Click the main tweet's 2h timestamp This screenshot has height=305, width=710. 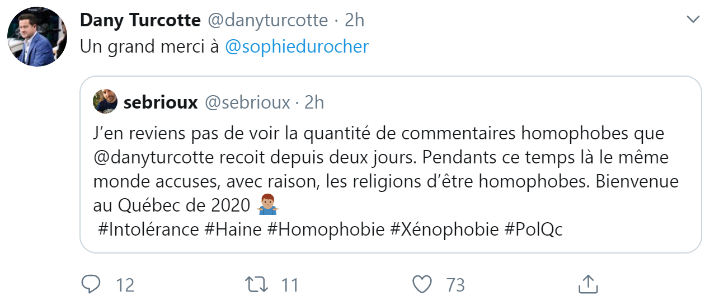click(x=354, y=20)
